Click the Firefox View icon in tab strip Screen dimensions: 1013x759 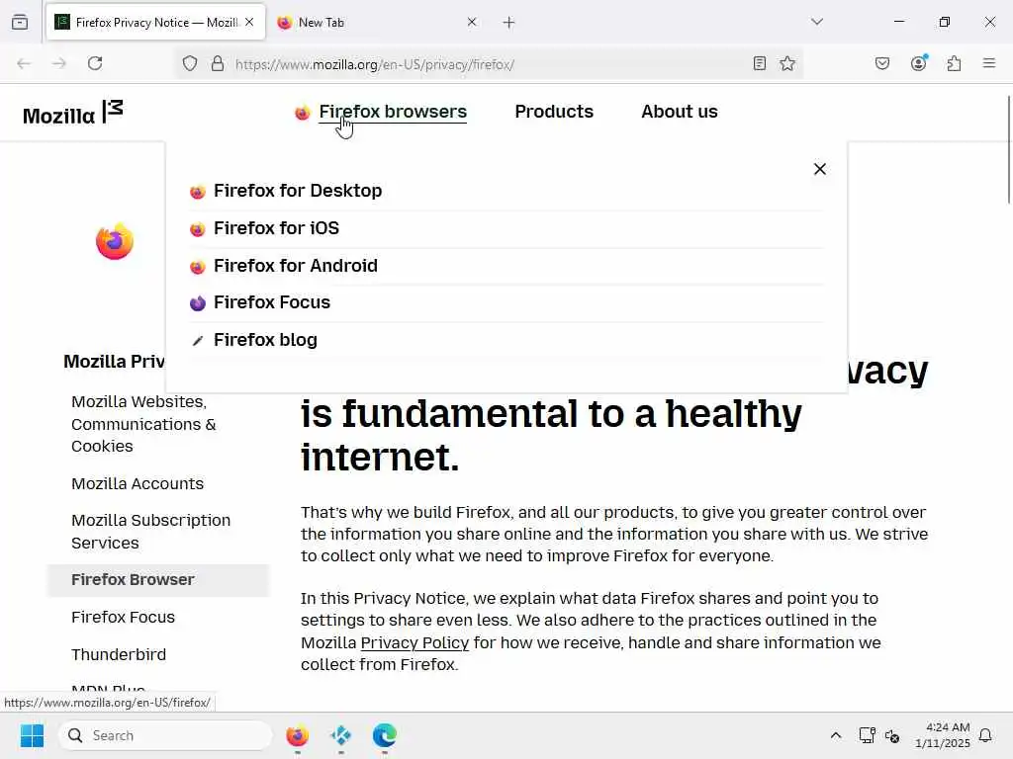point(20,22)
